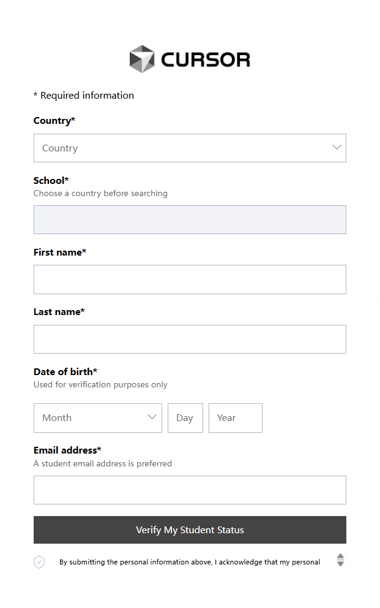Click the CURSOR wordmark text
380x608 pixels.
206,59
